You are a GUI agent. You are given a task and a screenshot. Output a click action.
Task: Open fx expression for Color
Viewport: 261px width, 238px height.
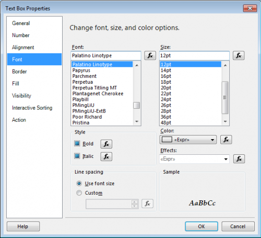[226, 140]
